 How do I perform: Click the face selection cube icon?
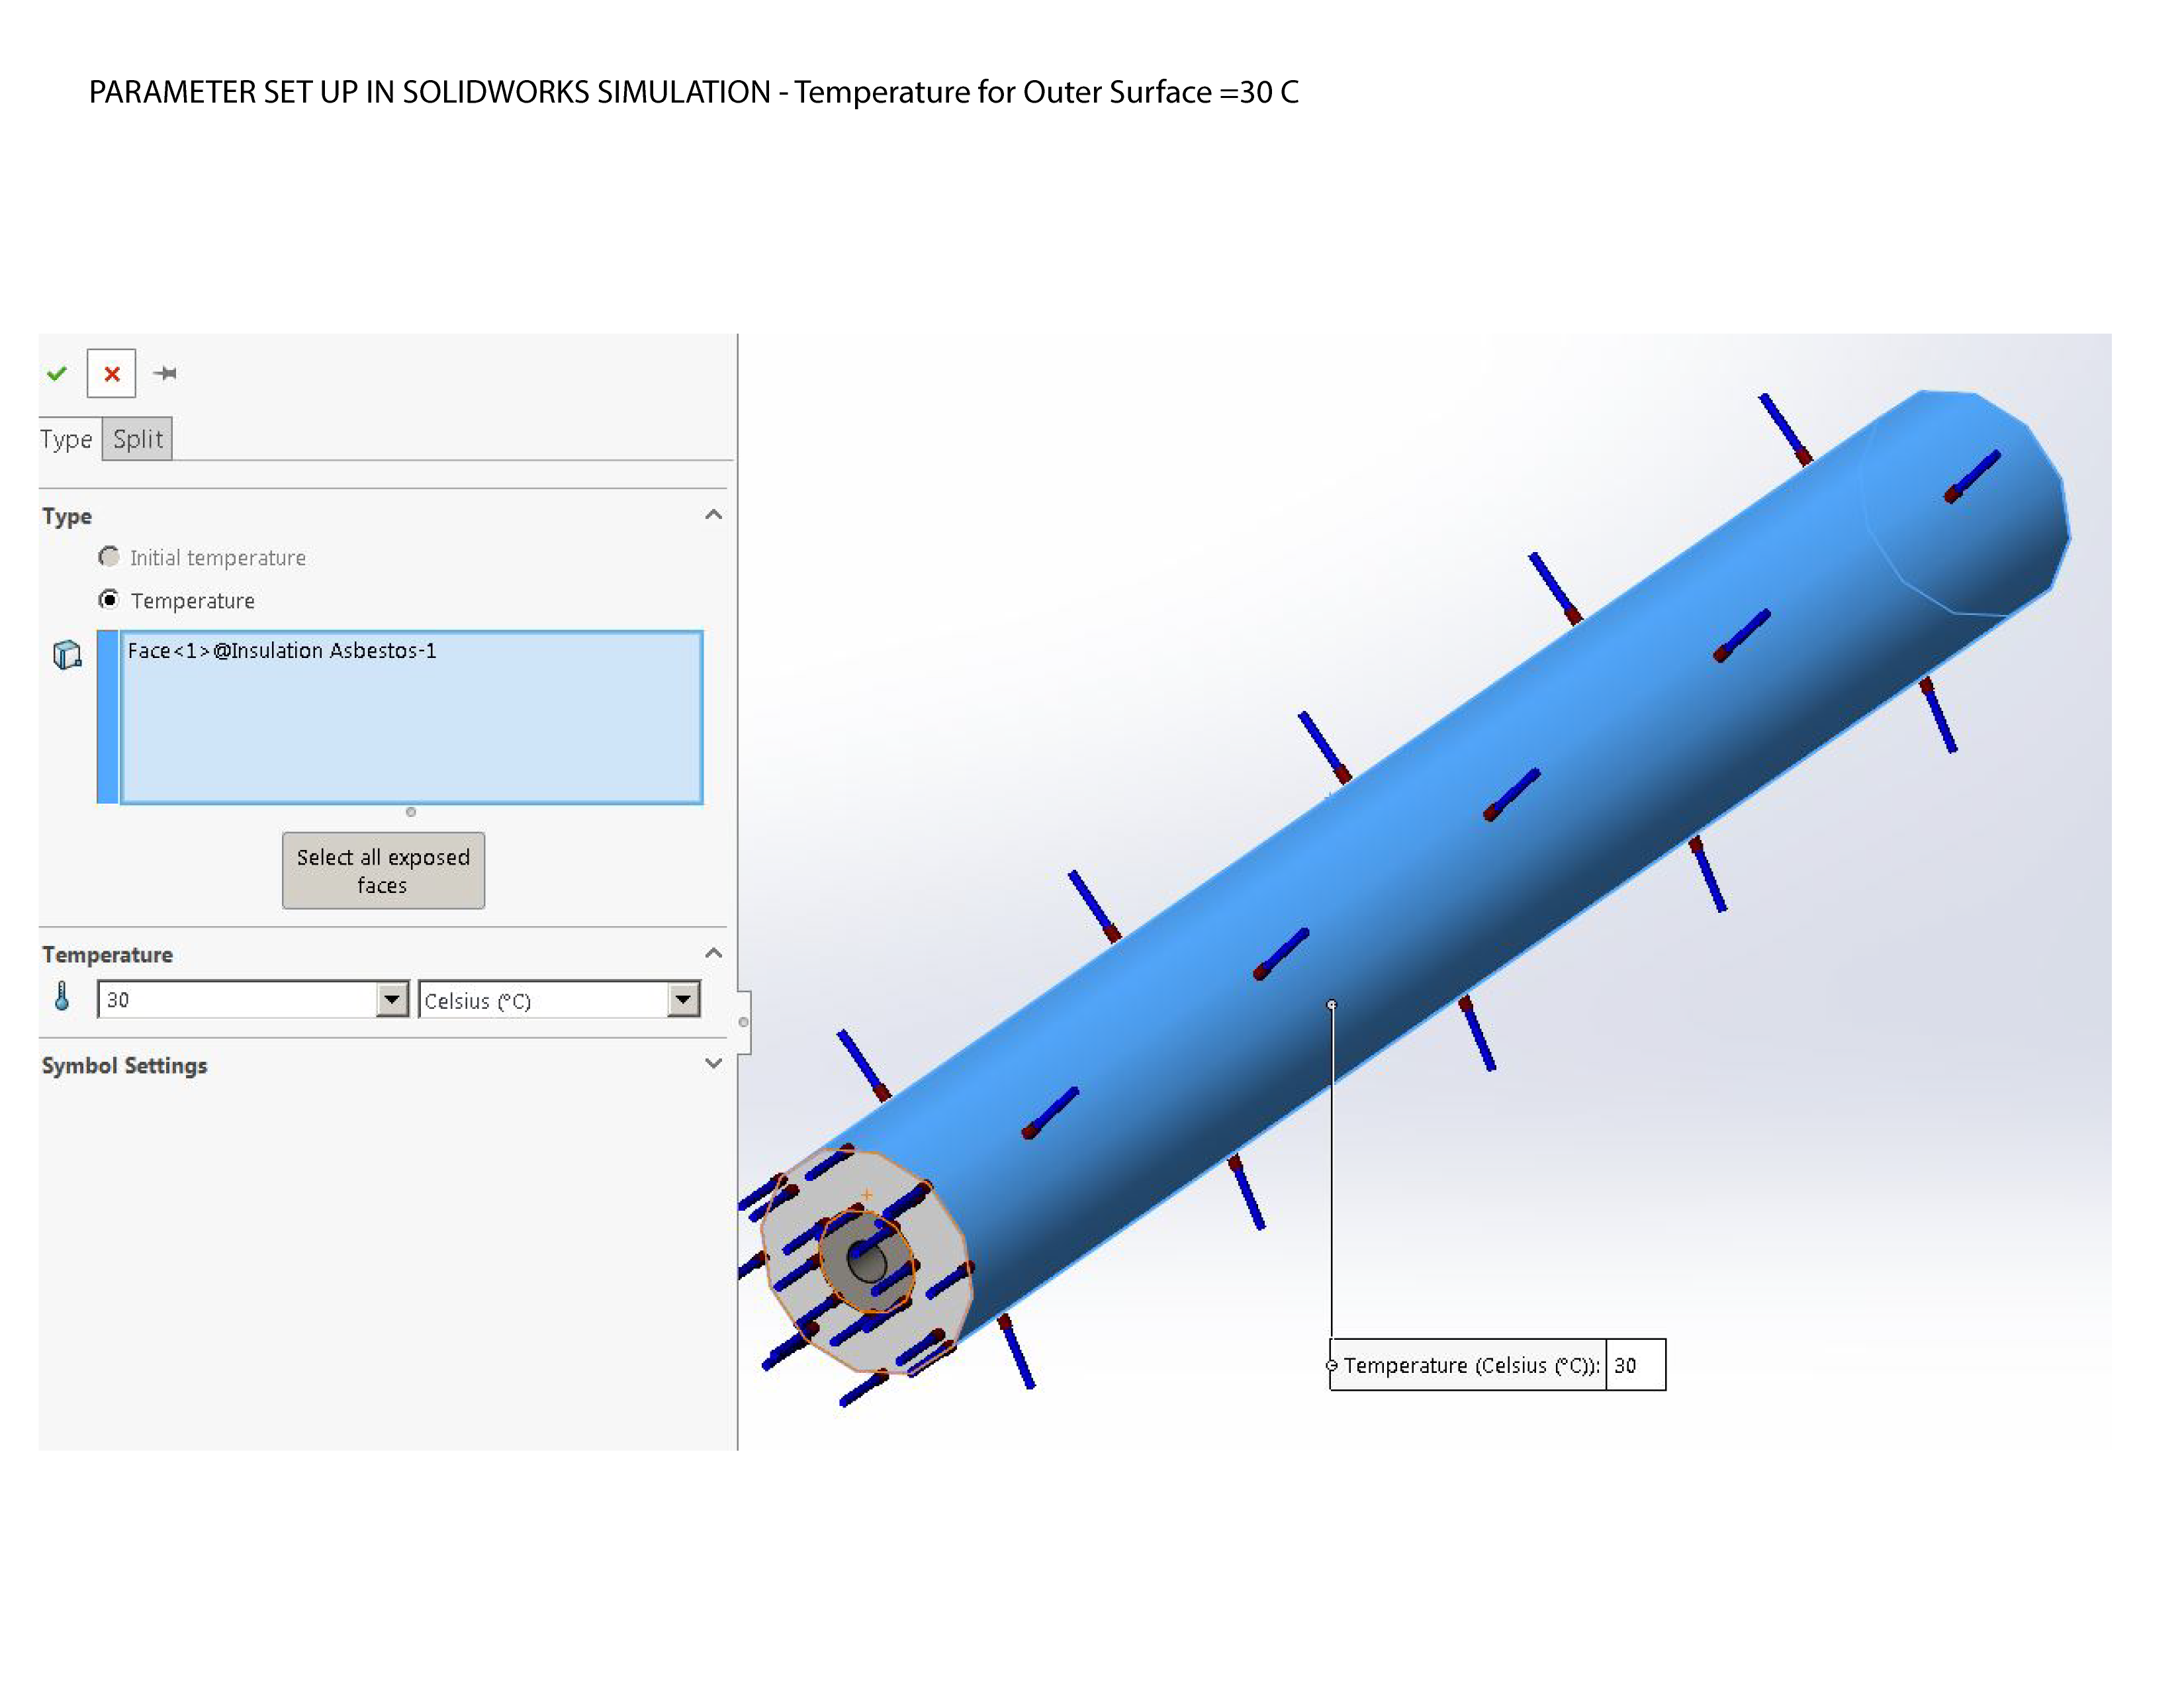[x=67, y=655]
